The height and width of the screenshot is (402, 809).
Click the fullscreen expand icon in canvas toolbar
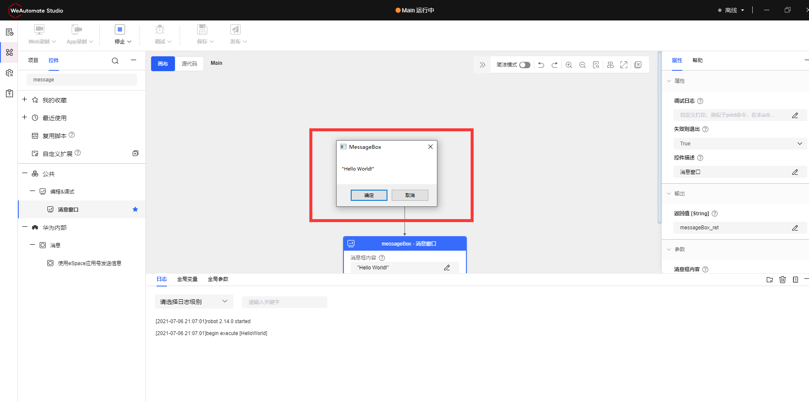click(624, 65)
